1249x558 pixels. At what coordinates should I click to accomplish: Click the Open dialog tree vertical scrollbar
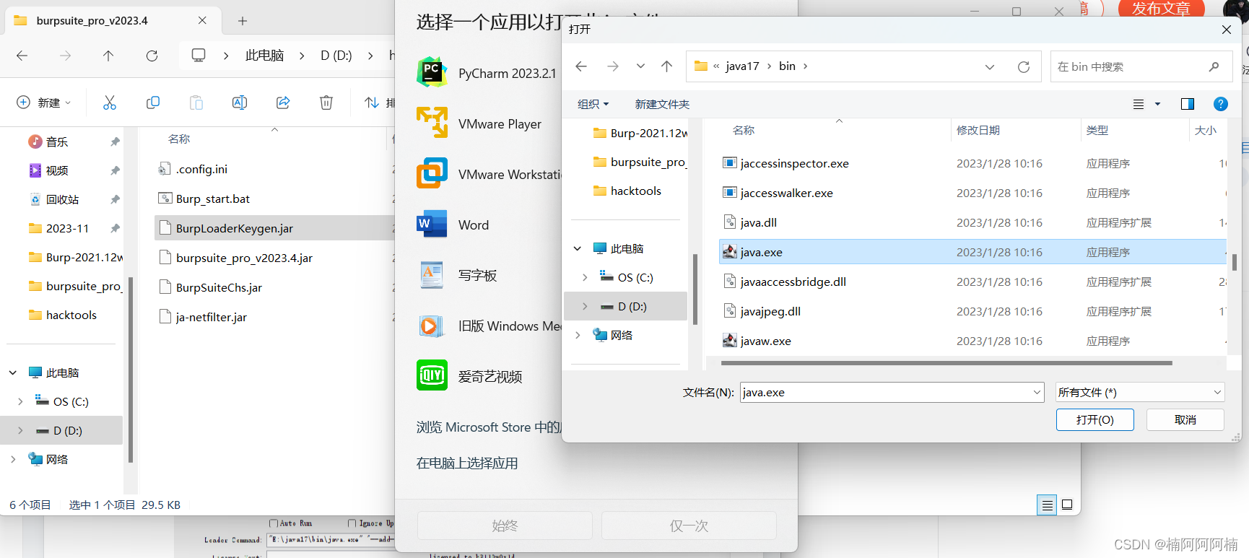(x=695, y=289)
